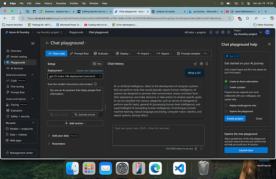This screenshot has height=179, width=276.
Task: Open the Trash from the Dock
Action: 203,168
